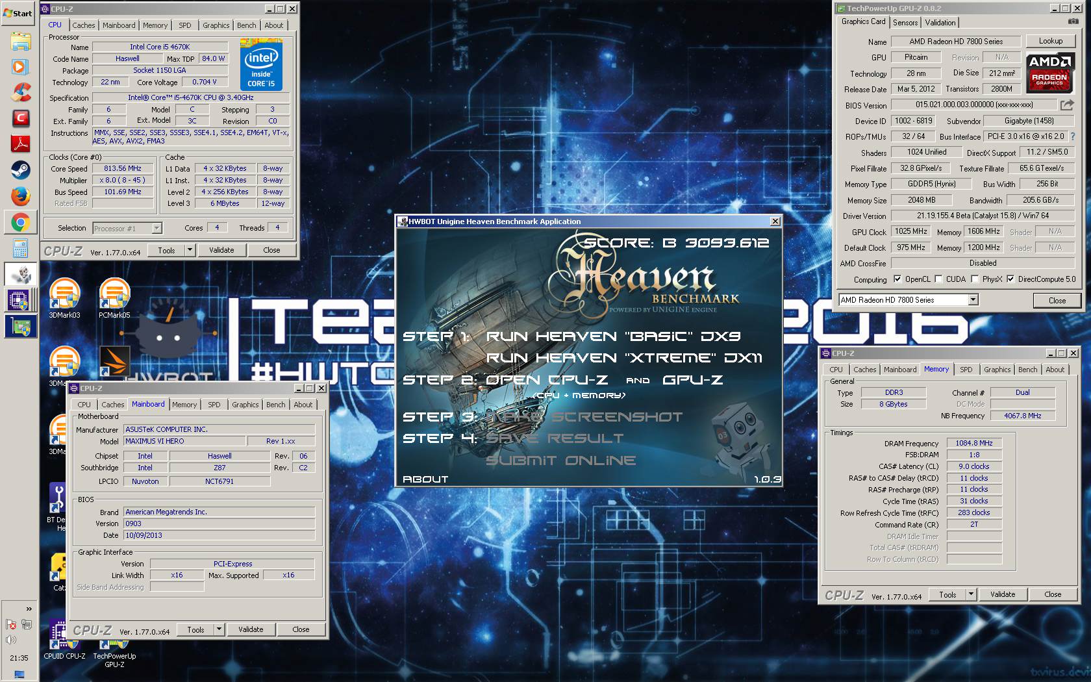Viewport: 1091px width, 682px height.
Task: Toggle the OpenCL checkbox in GPU-Z
Action: coord(897,279)
